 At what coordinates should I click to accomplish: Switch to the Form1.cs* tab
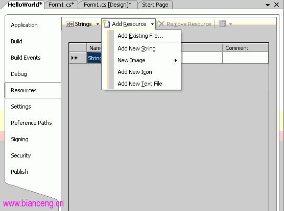pos(61,5)
